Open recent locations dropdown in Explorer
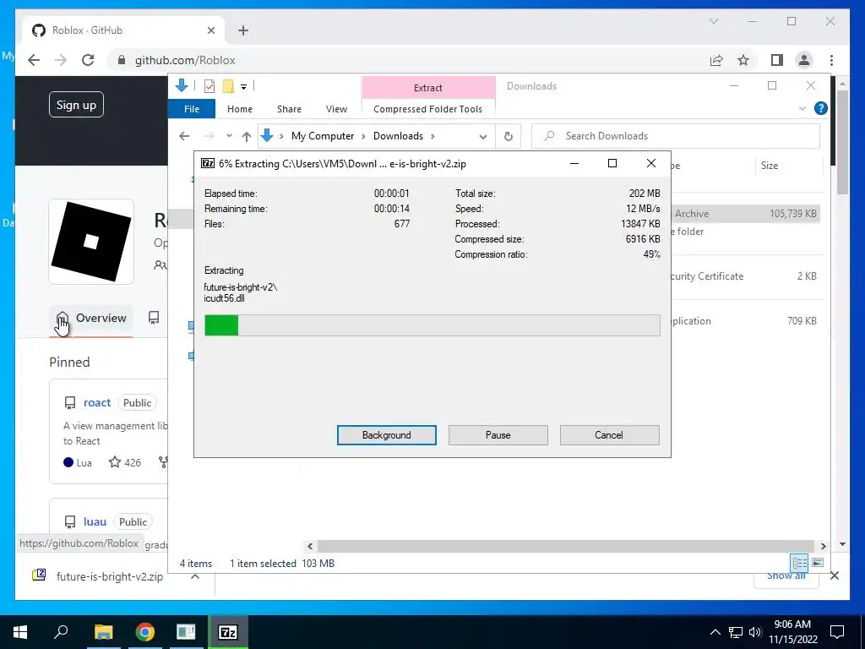The height and width of the screenshot is (649, 865). tap(229, 136)
